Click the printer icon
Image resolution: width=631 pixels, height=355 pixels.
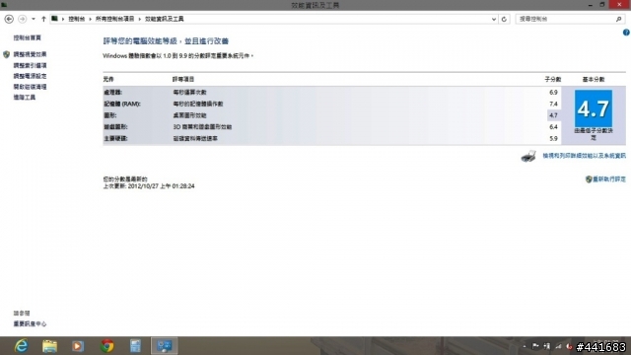(528, 156)
